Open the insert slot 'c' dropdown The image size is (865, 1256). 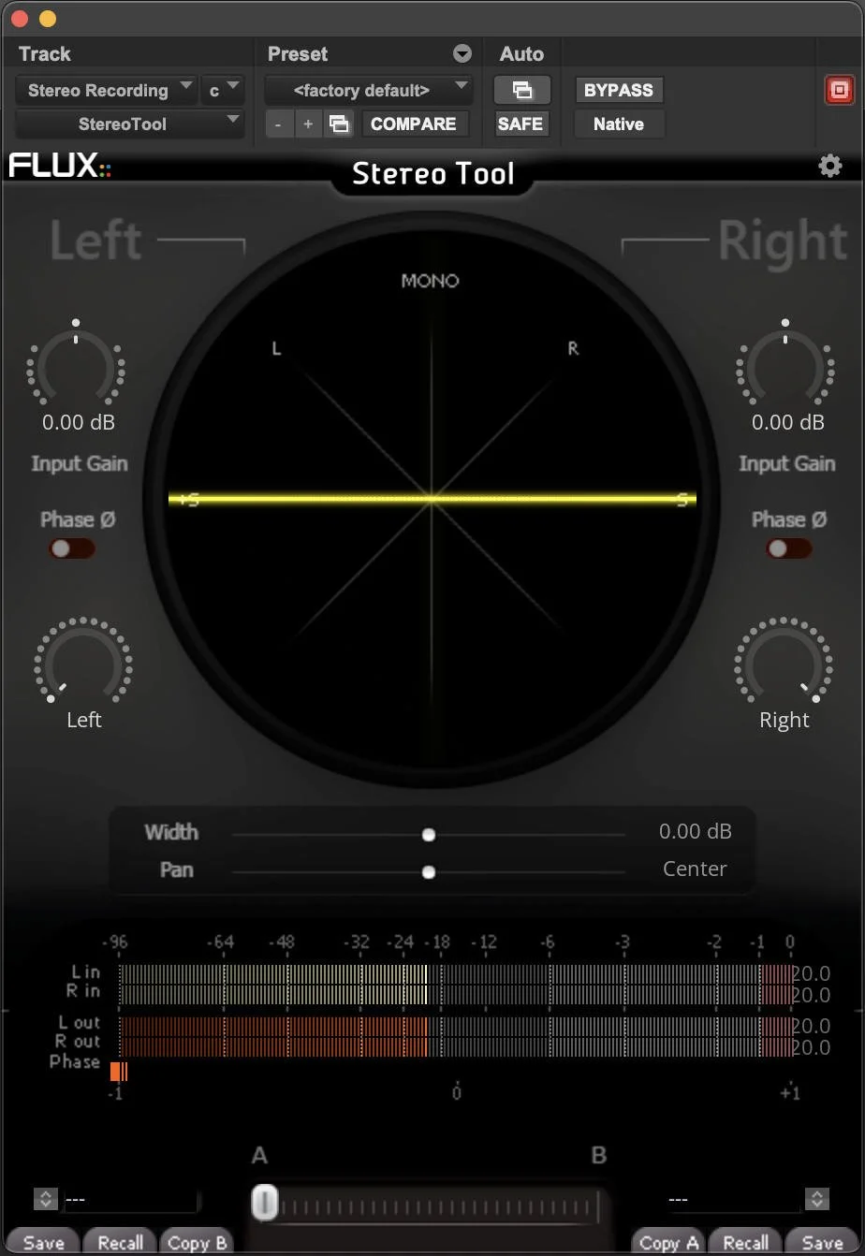223,90
